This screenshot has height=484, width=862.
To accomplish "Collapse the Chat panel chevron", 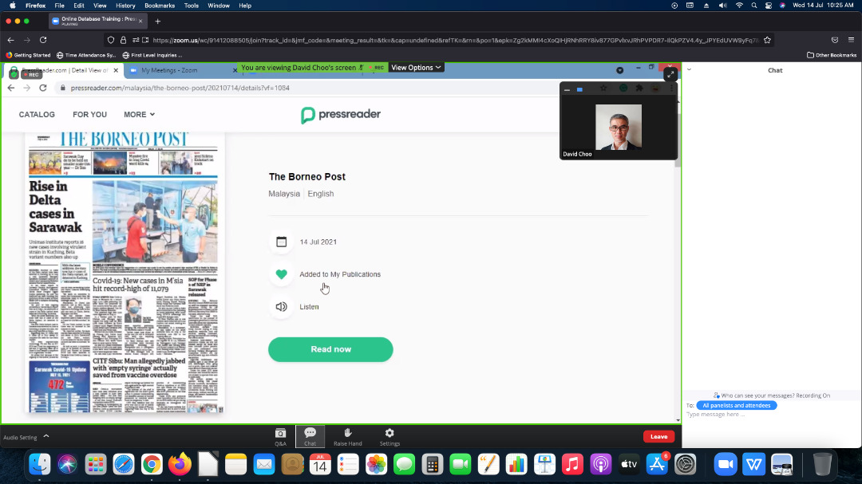I will [x=689, y=70].
